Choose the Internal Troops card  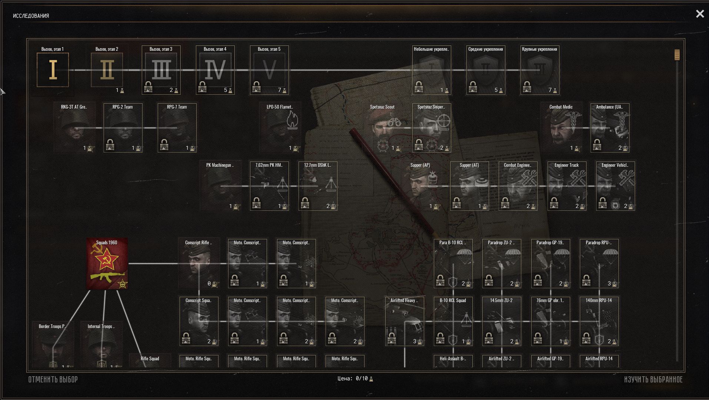[x=102, y=345]
